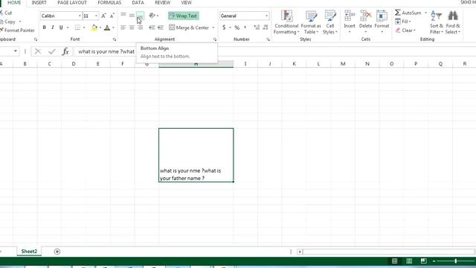
Task: Open the INSERT ribbon tab
Action: [x=39, y=2]
